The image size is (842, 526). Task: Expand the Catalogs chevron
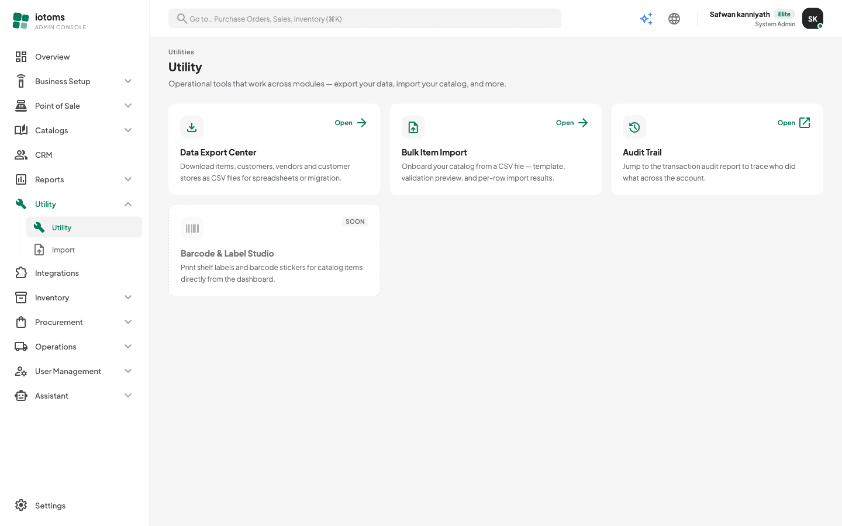128,130
